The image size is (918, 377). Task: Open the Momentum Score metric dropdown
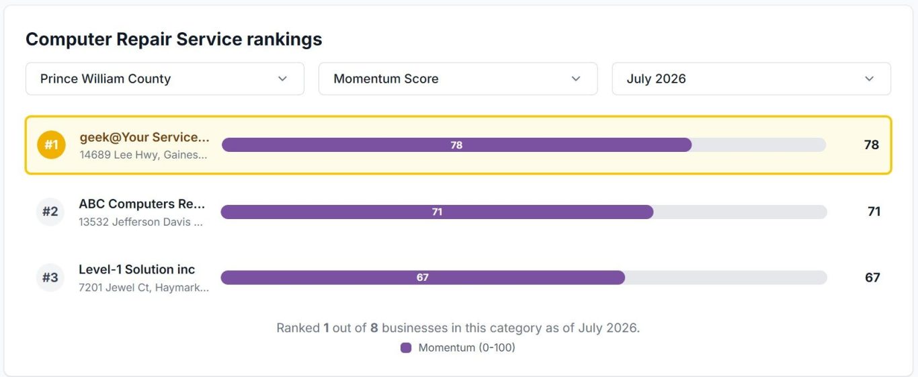[x=458, y=79]
